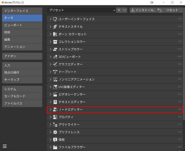The image size is (185, 151).
Task: Click the ビデオシーケンサー clapboard icon
Action: coord(55,95)
